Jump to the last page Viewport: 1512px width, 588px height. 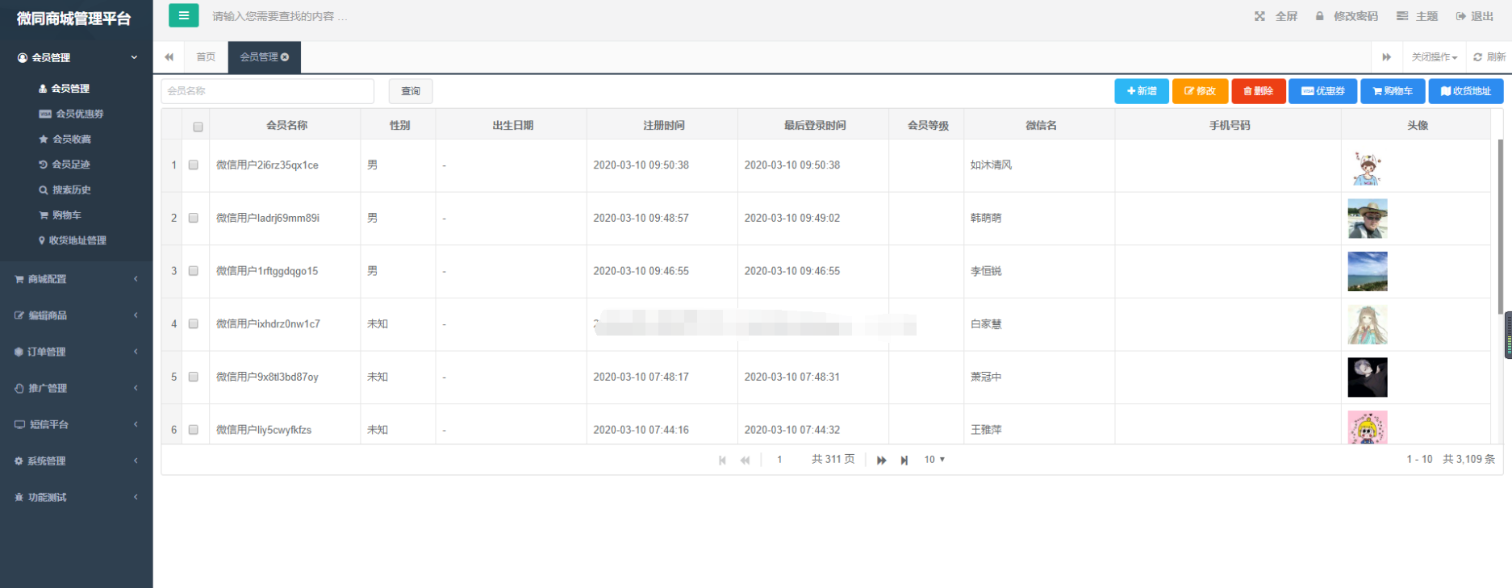(x=904, y=460)
